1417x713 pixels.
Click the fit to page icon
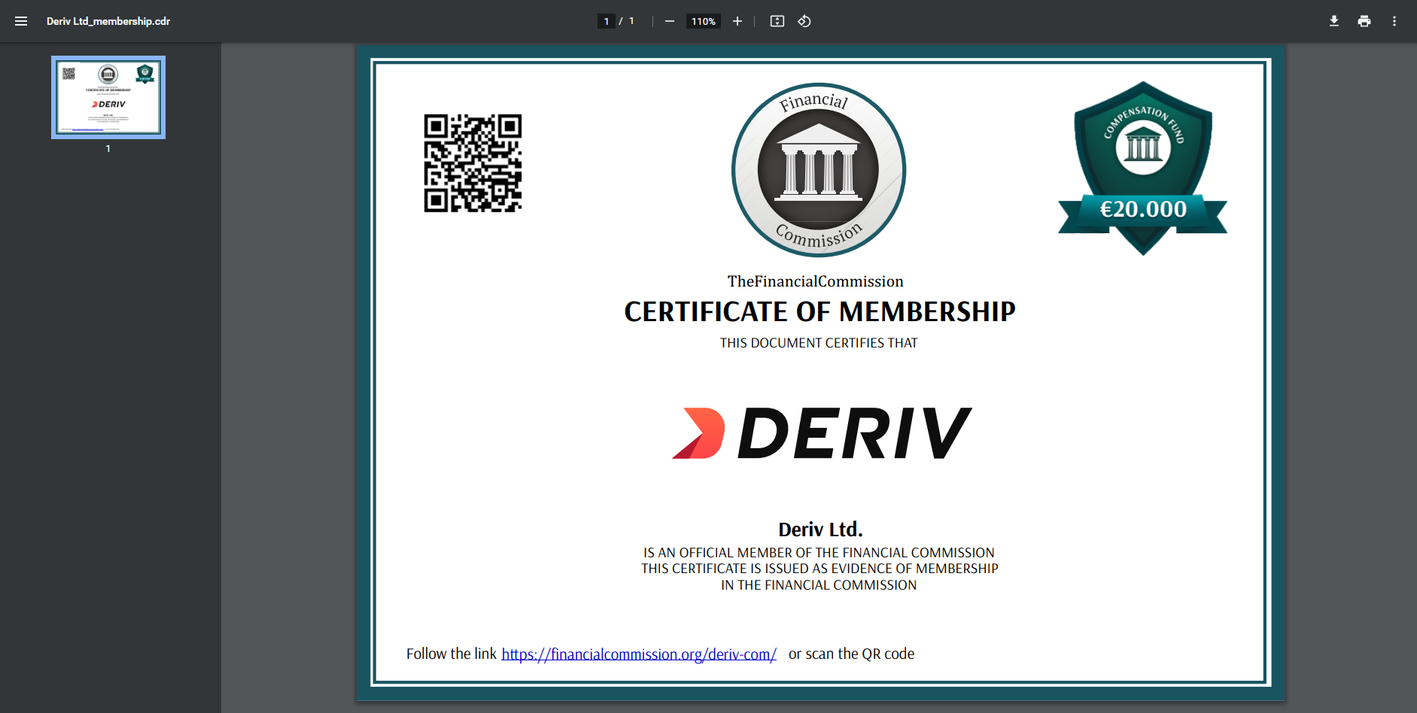(777, 21)
